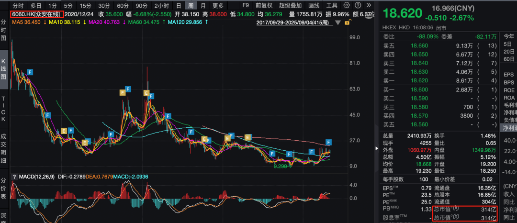The image size is (517, 223).
Task: Open TICK view in left sidebar
Action: tap(4, 108)
